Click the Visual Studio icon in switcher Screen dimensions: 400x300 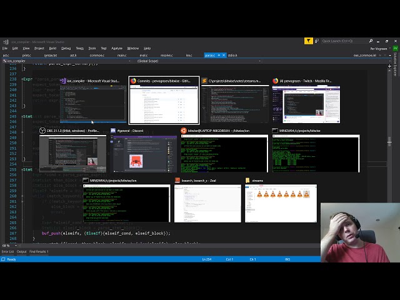pyautogui.click(x=63, y=81)
